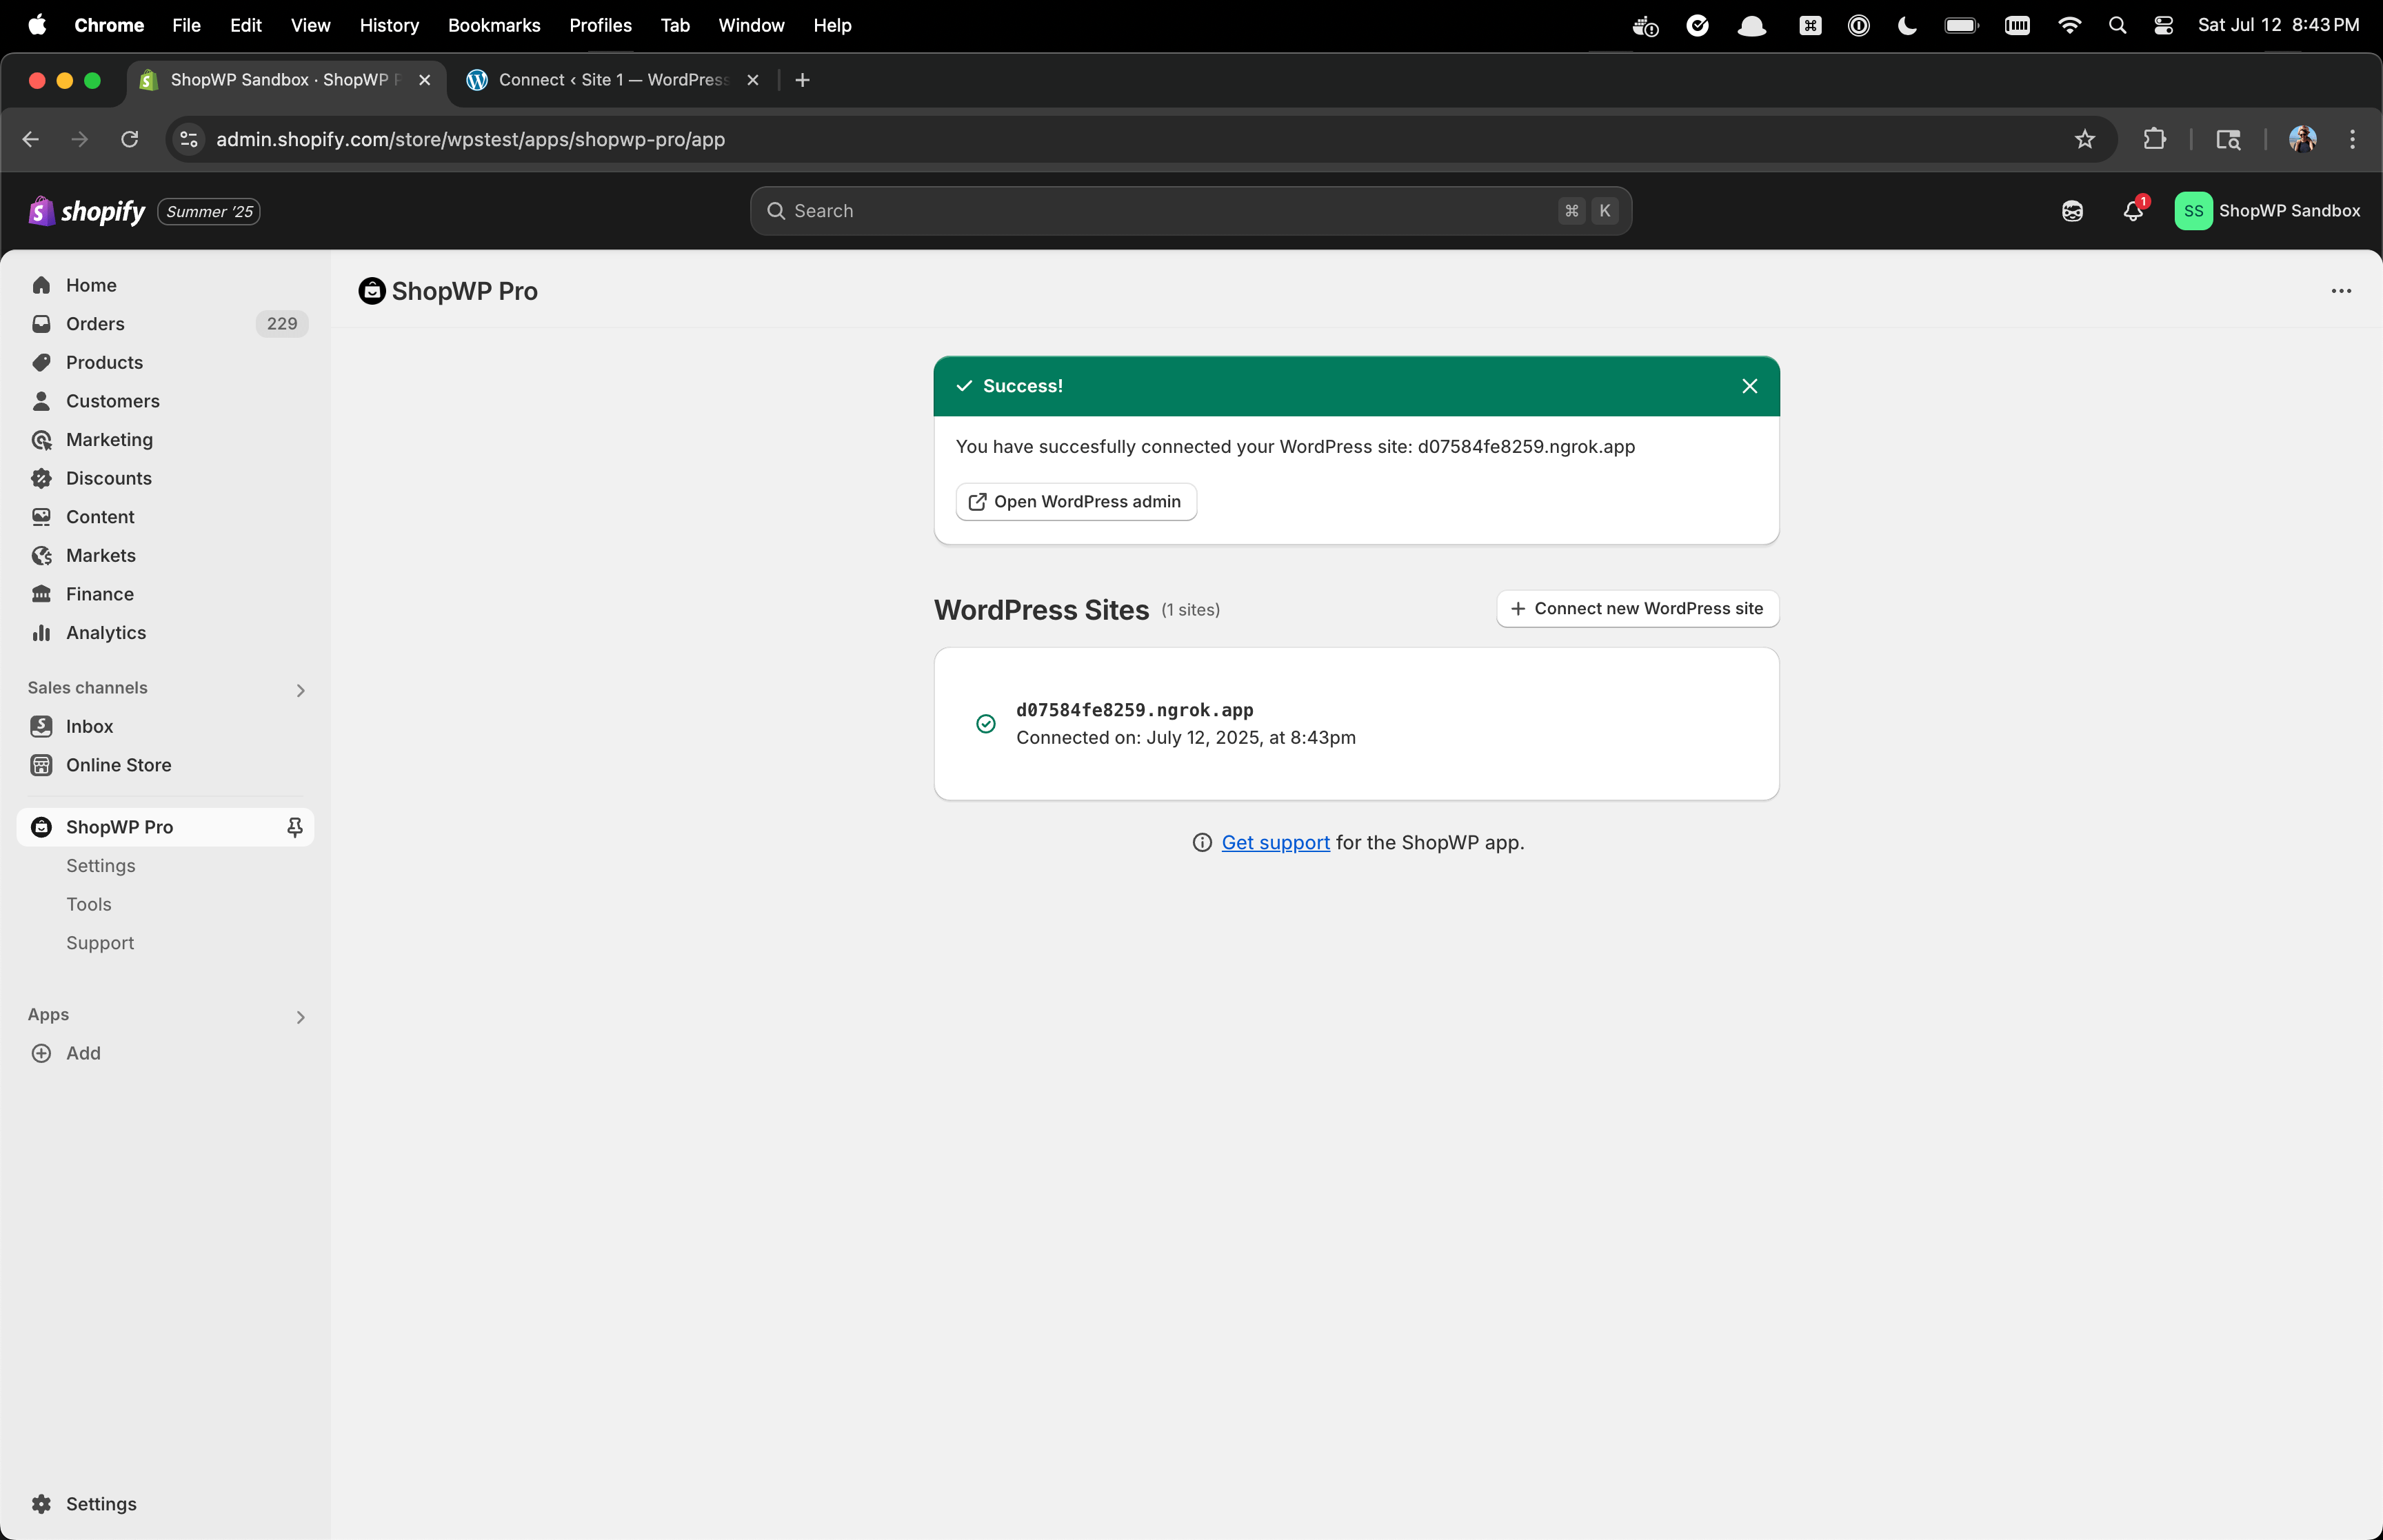Go back in browser history
The image size is (2383, 1540).
click(x=31, y=140)
